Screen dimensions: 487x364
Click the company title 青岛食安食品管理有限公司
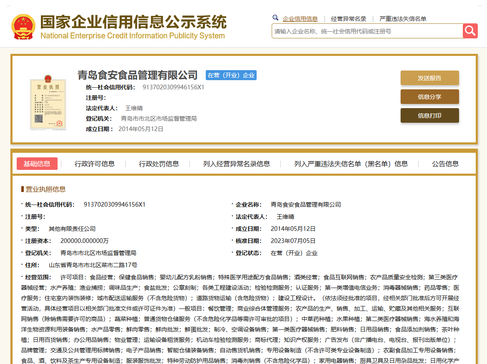(138, 75)
